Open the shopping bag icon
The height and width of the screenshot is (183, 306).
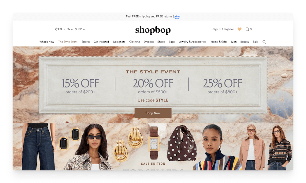pos(247,29)
